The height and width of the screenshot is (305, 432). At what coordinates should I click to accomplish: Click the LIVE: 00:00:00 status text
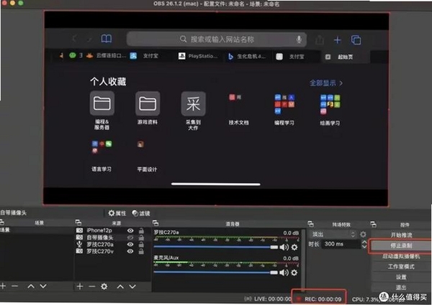click(x=272, y=299)
